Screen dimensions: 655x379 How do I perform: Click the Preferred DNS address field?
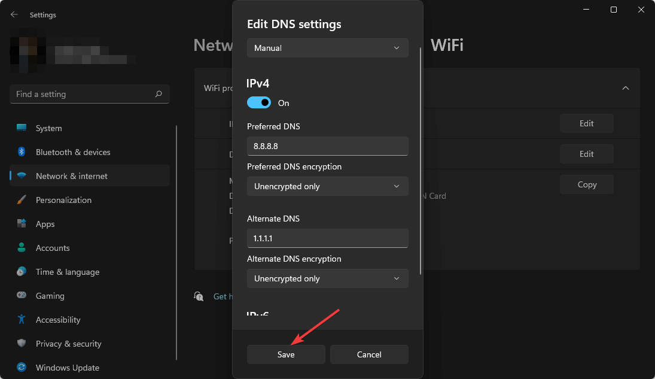[x=327, y=146]
